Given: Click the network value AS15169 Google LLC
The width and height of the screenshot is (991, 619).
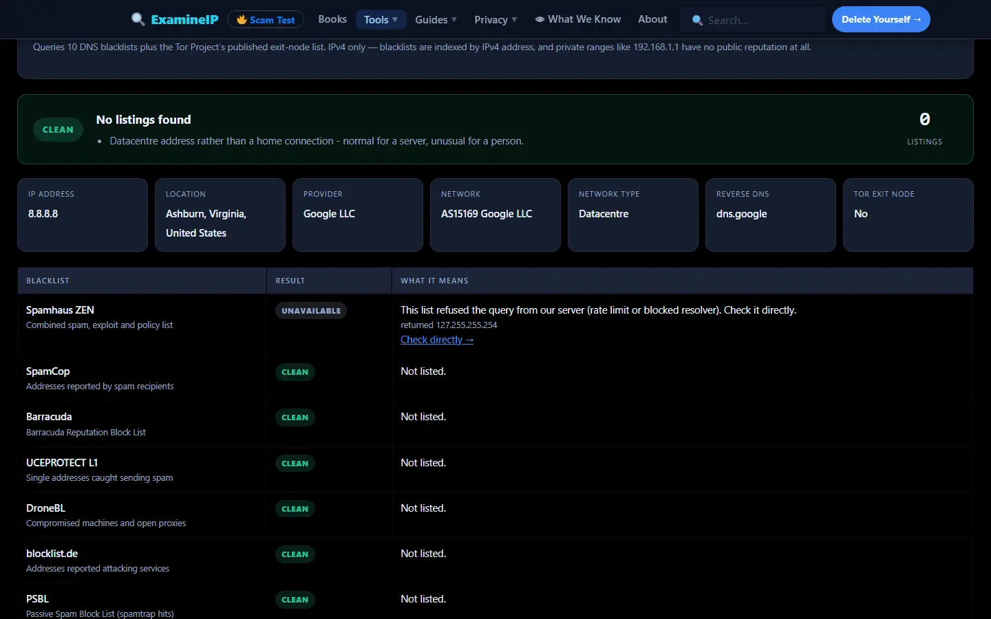Looking at the screenshot, I should (487, 214).
